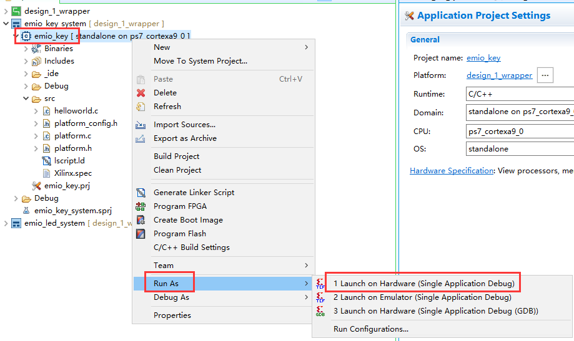Click the emio_key application chip icon
The width and height of the screenshot is (574, 341).
point(26,36)
